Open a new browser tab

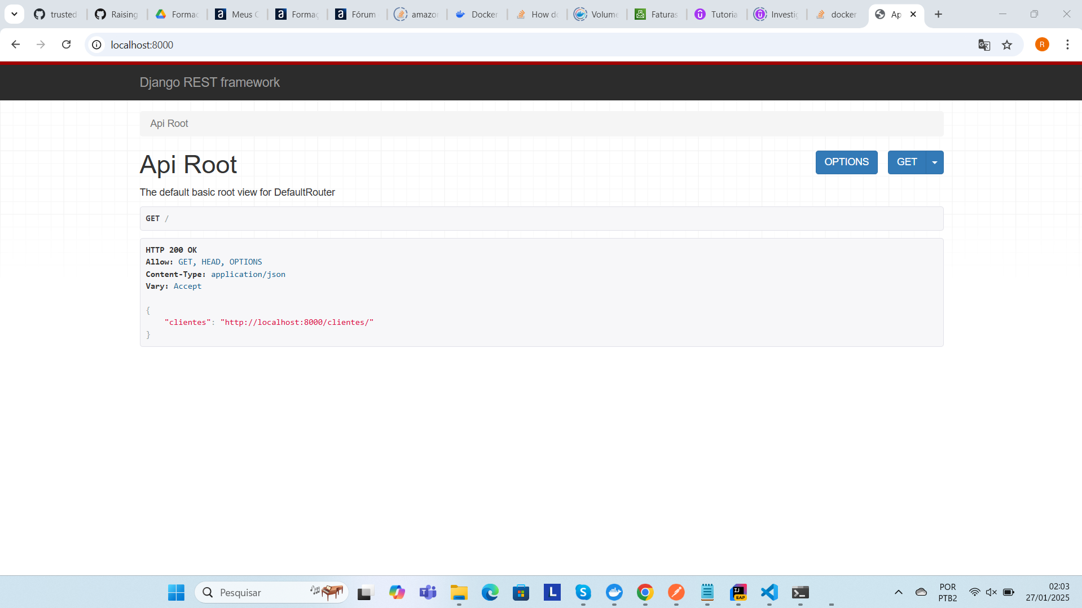click(938, 14)
